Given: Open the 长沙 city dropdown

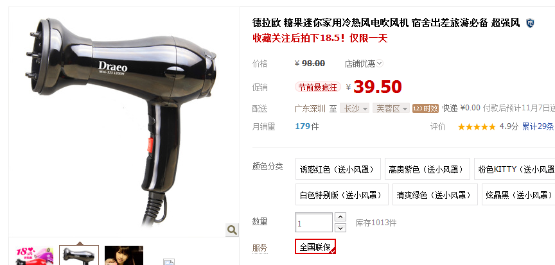Looking at the screenshot, I should point(355,108).
